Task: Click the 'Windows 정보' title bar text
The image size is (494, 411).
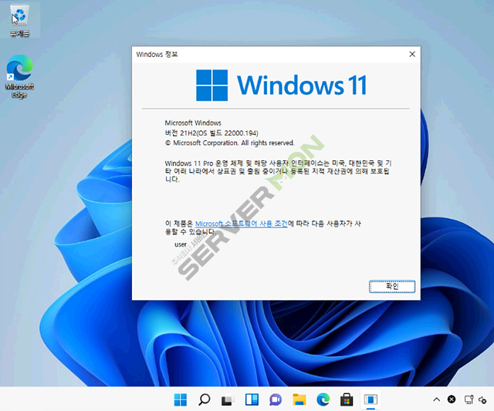Action: click(x=157, y=55)
